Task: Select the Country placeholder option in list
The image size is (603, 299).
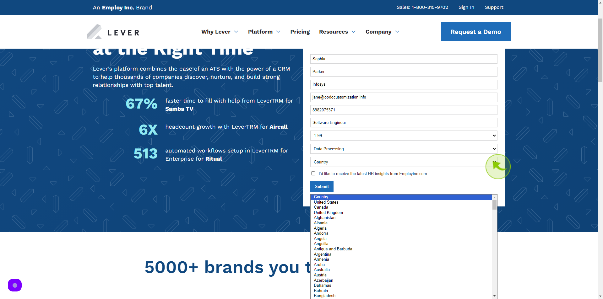Action: click(x=401, y=197)
